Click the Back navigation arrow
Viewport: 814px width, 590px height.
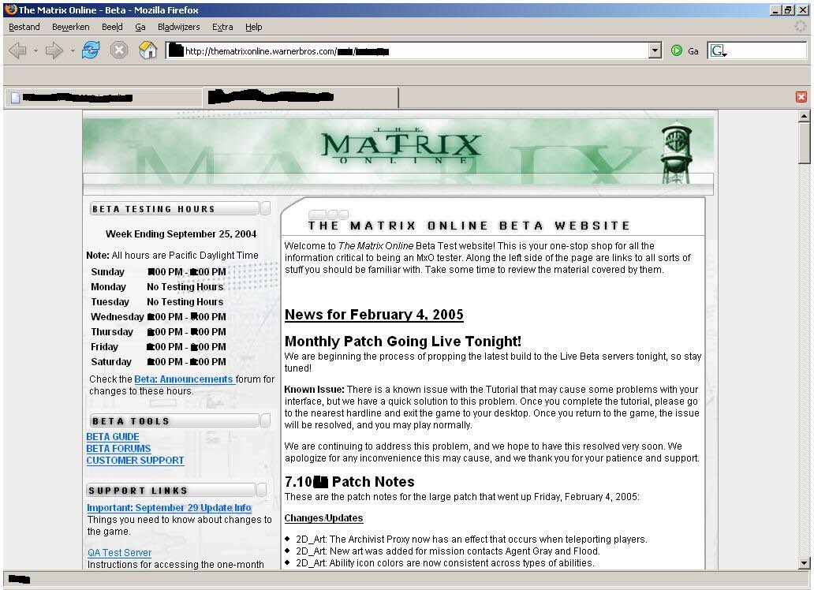(x=17, y=50)
